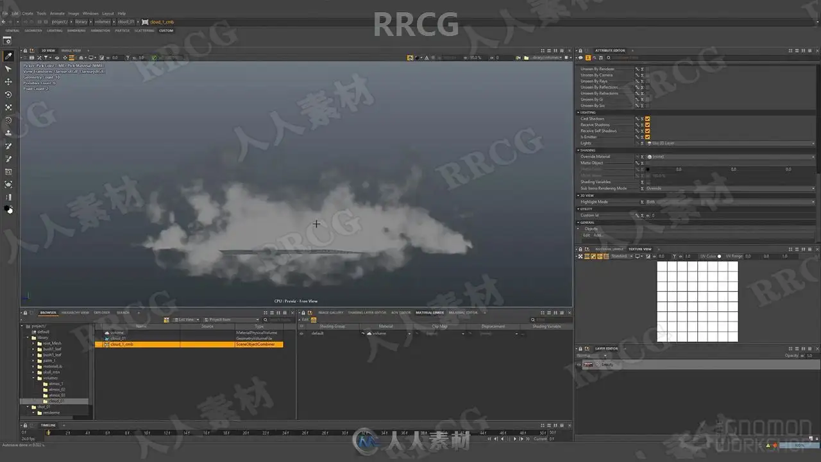Click Edit under Objects in Attribute Editor
The width and height of the screenshot is (821, 462).
pyautogui.click(x=586, y=235)
